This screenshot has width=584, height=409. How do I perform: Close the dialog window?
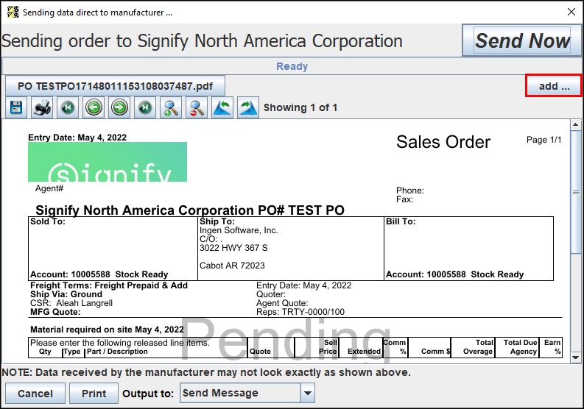coord(571,12)
